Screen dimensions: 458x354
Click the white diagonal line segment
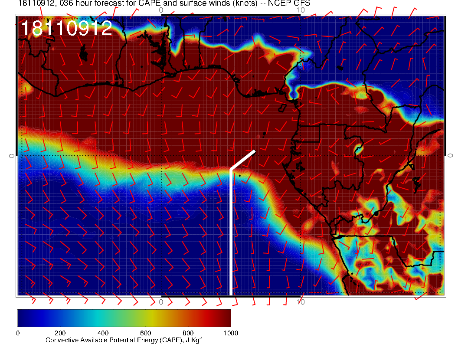pyautogui.click(x=243, y=160)
